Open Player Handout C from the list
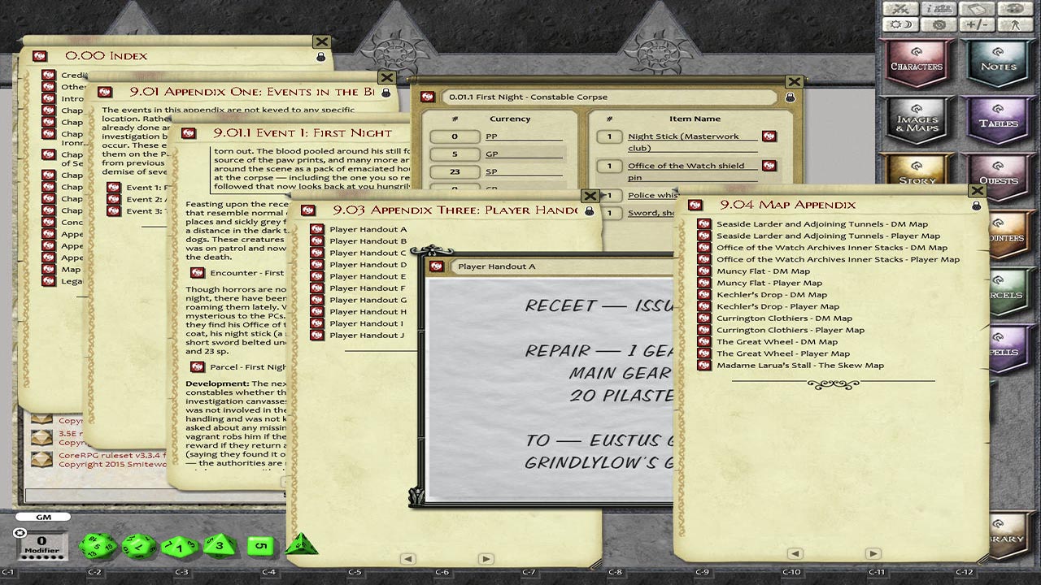Image resolution: width=1041 pixels, height=585 pixels. (x=368, y=253)
